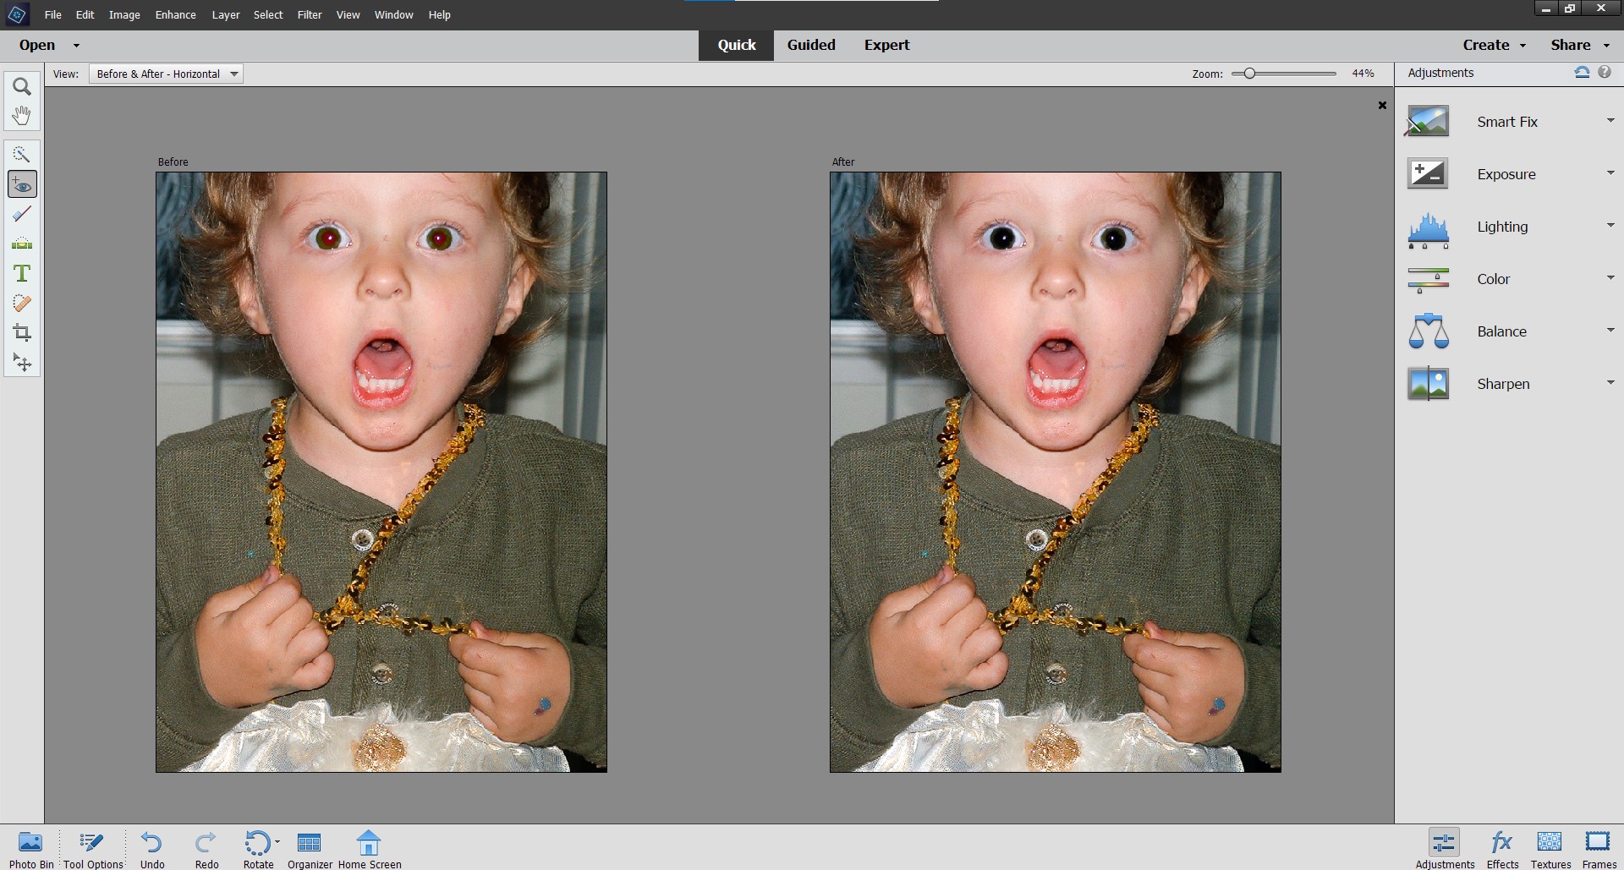Pick the Horizontal Type tool
Viewport: 1624px width, 870px height.
point(21,273)
